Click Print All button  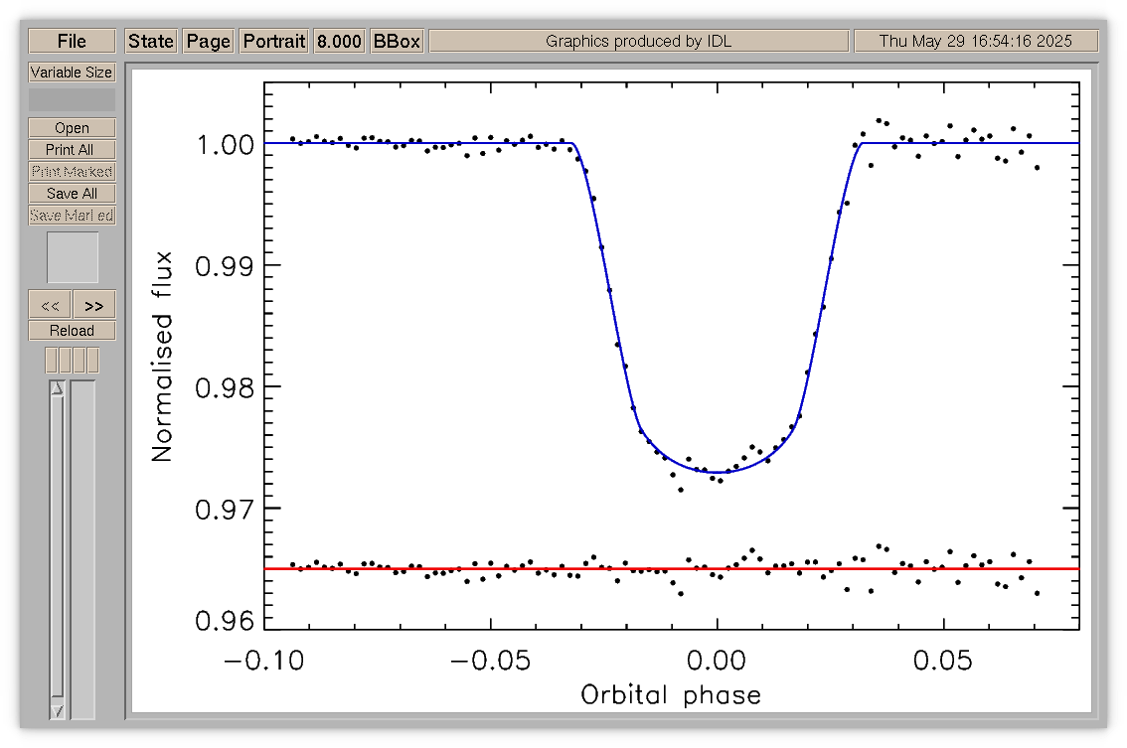(72, 149)
